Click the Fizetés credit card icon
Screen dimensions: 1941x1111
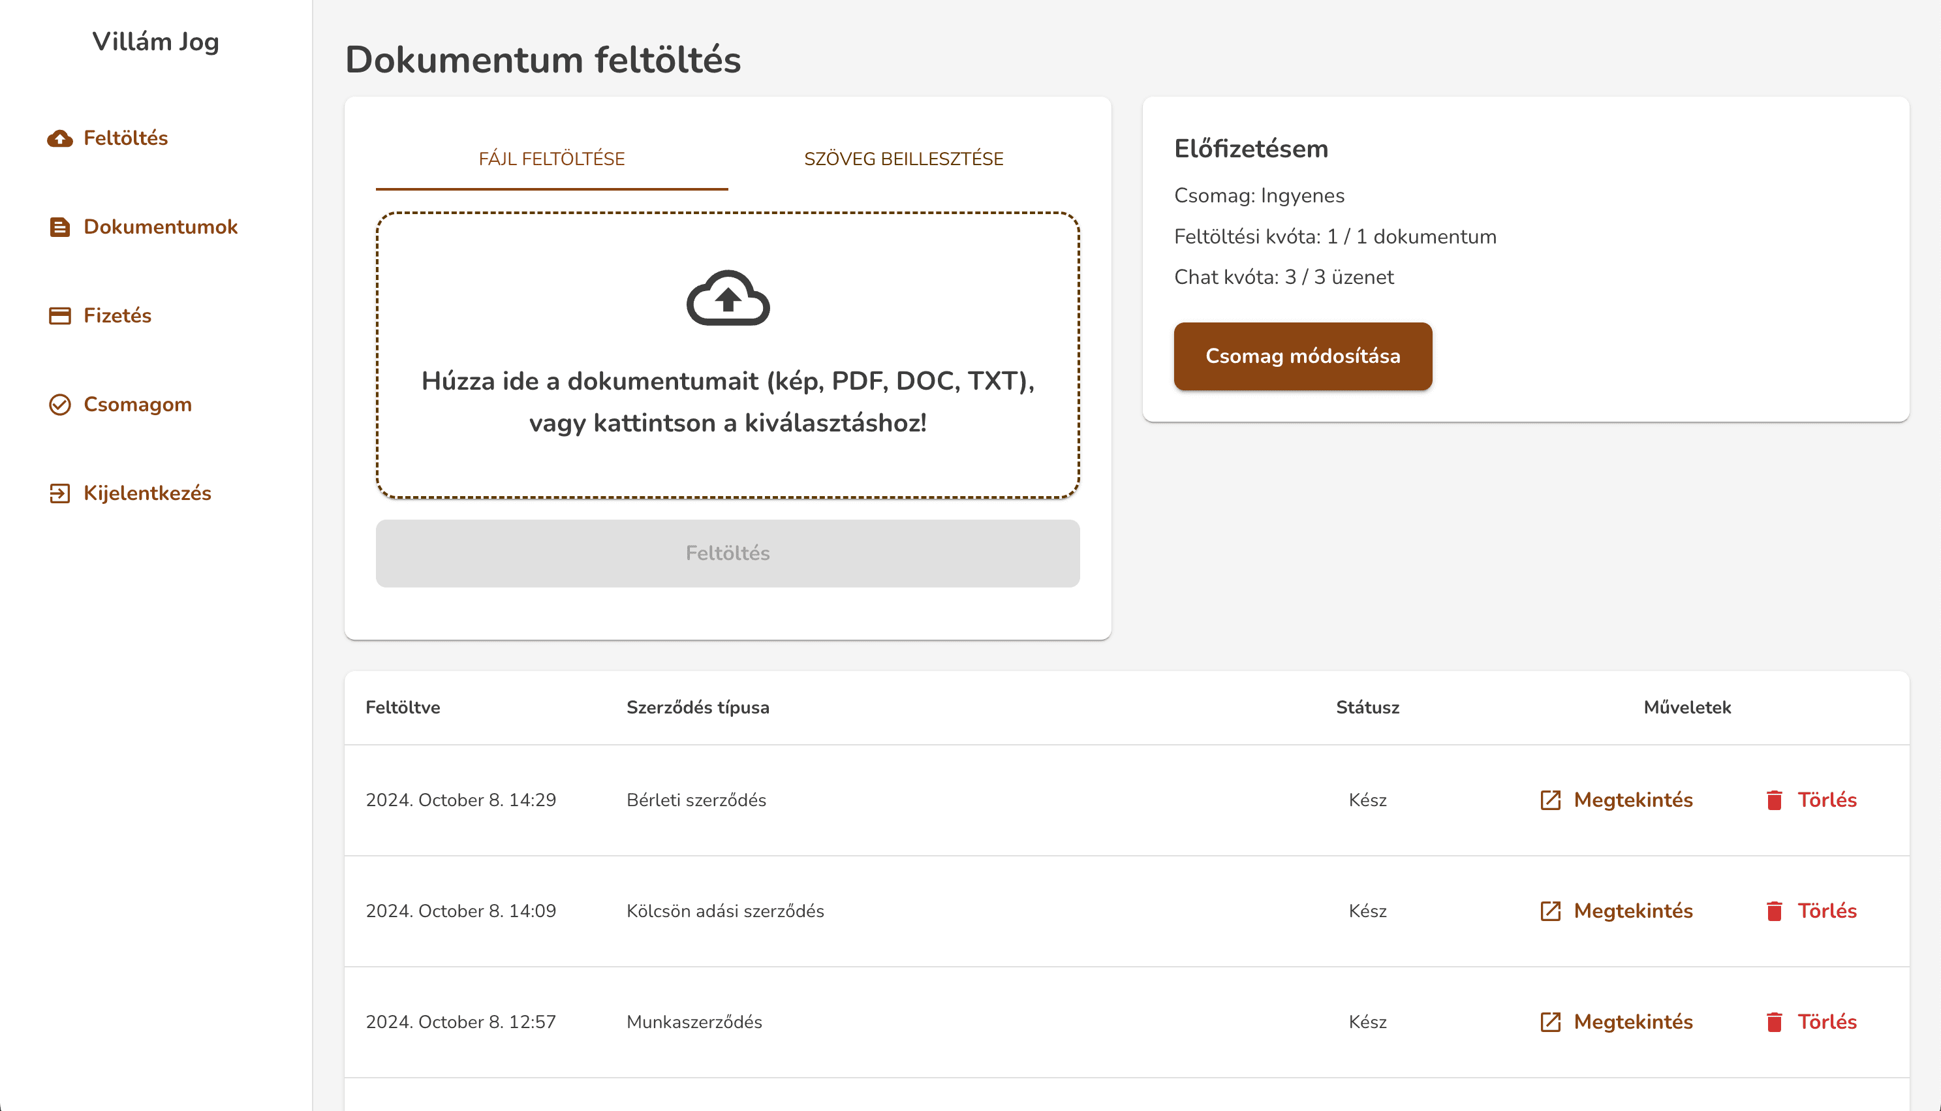click(59, 316)
